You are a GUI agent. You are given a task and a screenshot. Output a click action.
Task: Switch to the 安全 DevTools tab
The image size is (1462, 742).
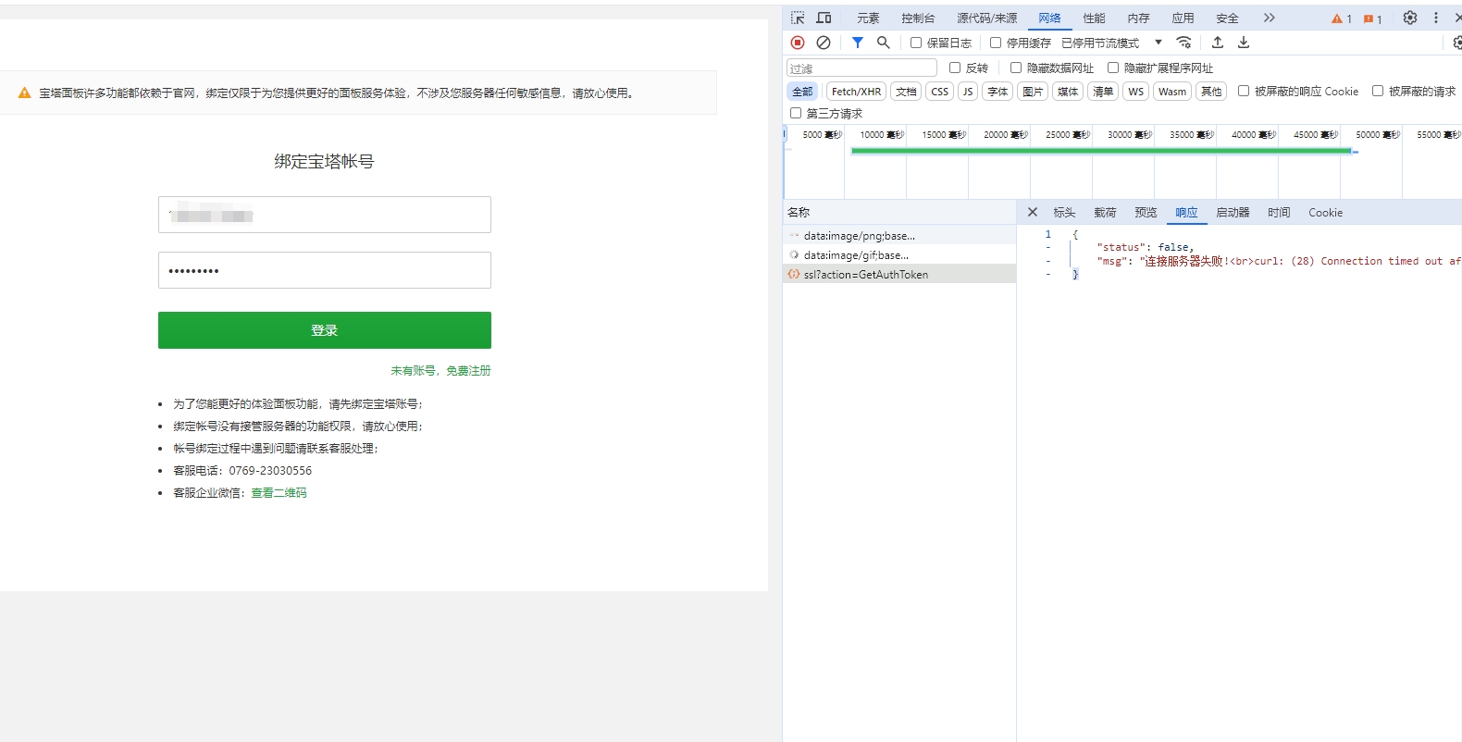(x=1227, y=18)
